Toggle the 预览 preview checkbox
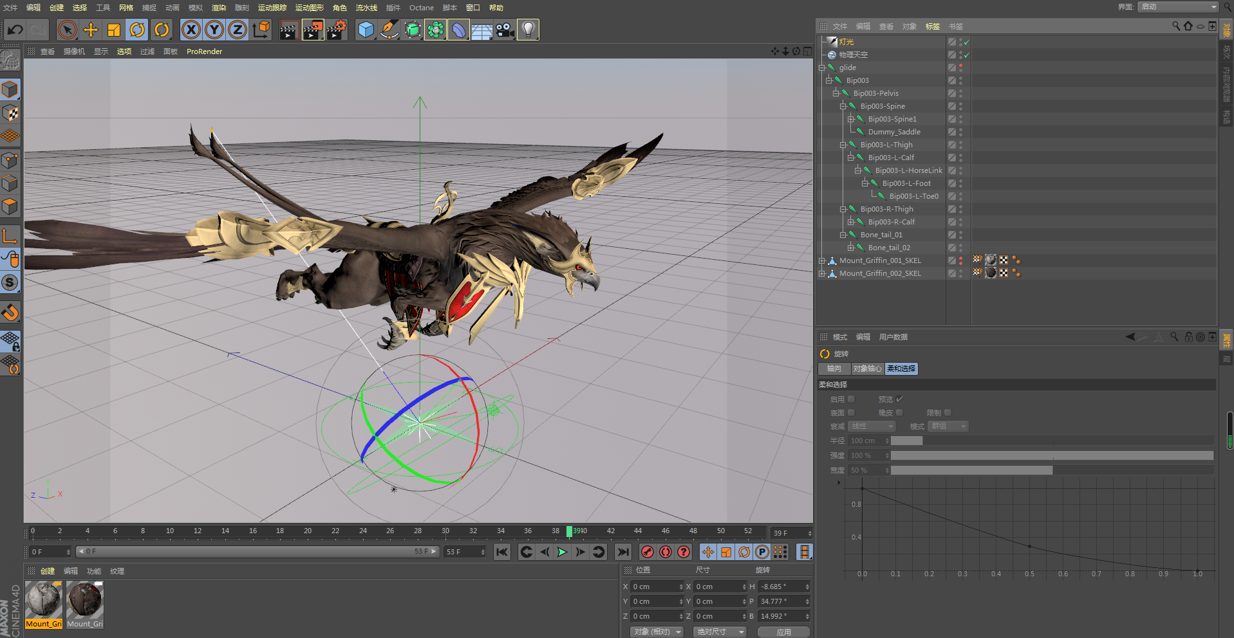 pyautogui.click(x=899, y=399)
